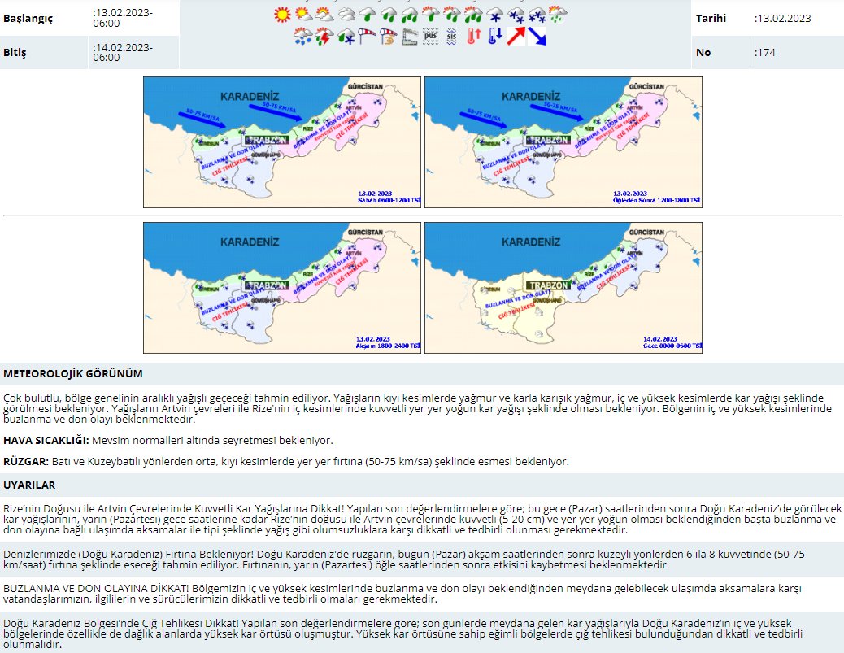Select the red thermometer temperature rise icon
Screen dimensions: 844x653
click(473, 36)
